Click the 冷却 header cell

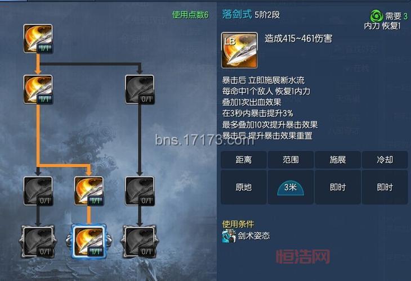click(385, 160)
